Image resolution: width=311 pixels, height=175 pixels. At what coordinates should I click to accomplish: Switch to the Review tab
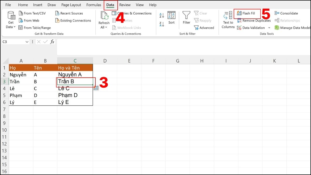[x=125, y=5]
